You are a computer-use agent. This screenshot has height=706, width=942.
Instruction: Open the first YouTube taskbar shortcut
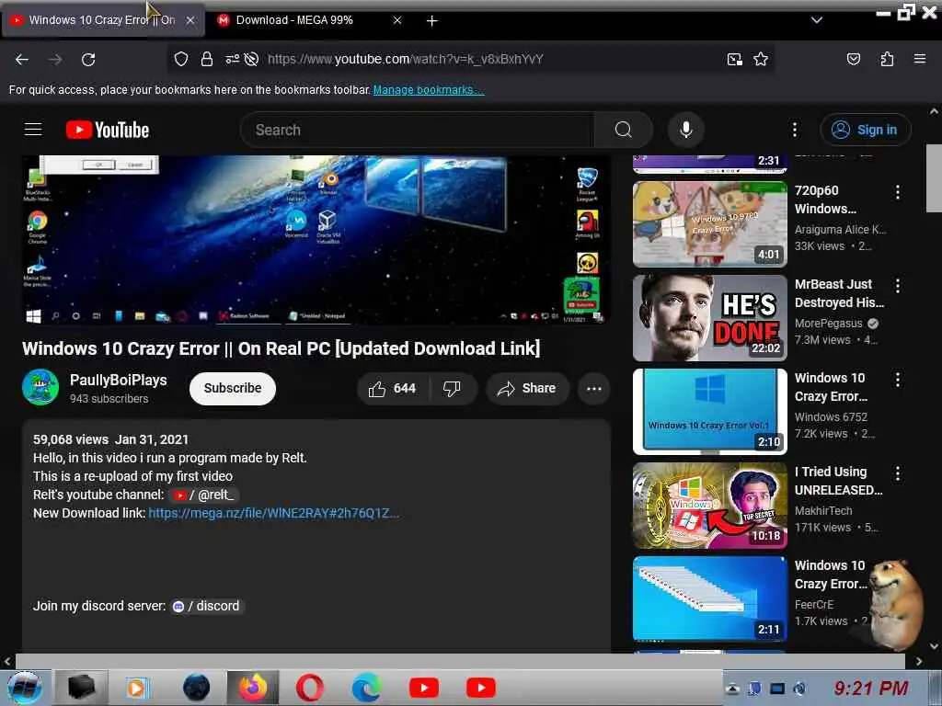click(423, 688)
